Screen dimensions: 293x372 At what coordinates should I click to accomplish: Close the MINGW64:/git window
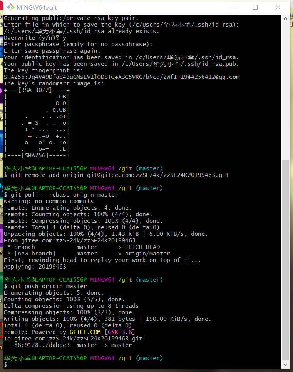(x=278, y=7)
